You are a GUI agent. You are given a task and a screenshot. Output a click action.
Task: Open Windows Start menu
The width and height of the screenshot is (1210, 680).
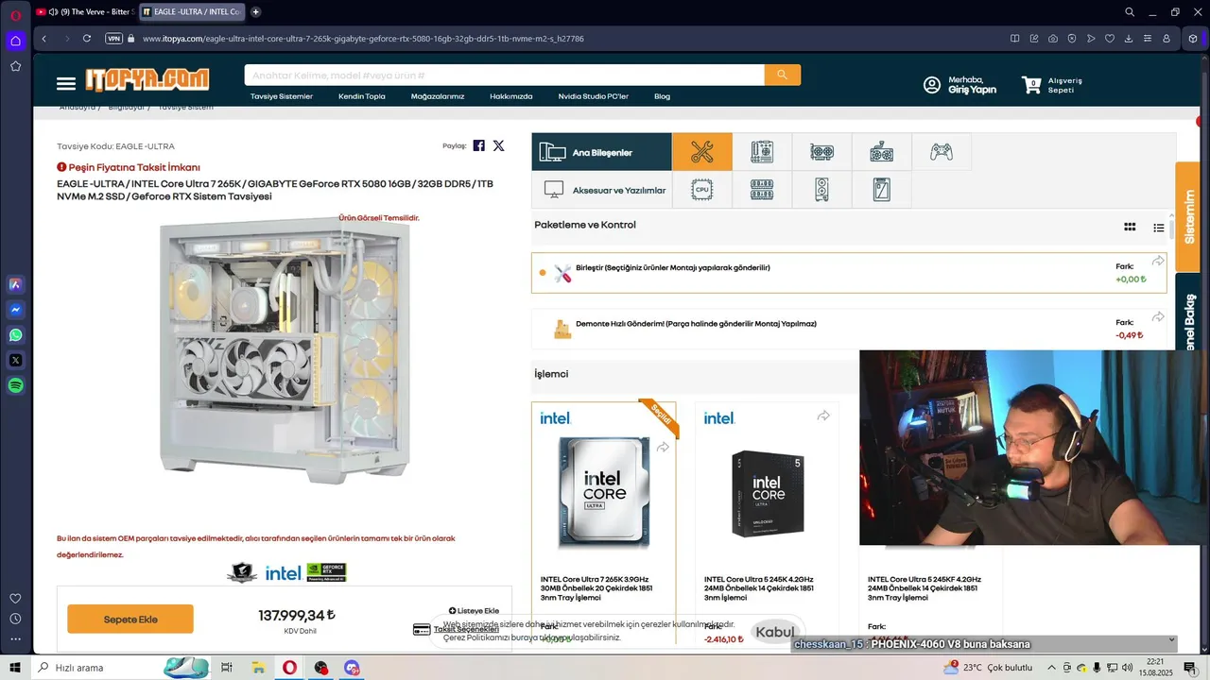point(15,668)
